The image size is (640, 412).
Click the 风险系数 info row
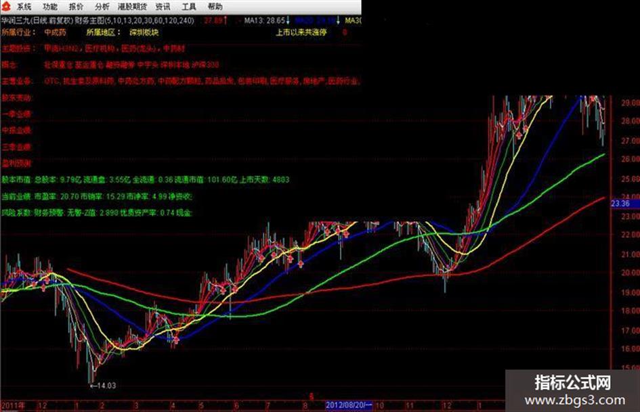click(x=97, y=212)
